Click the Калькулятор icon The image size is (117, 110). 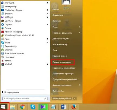tap(2, 6)
